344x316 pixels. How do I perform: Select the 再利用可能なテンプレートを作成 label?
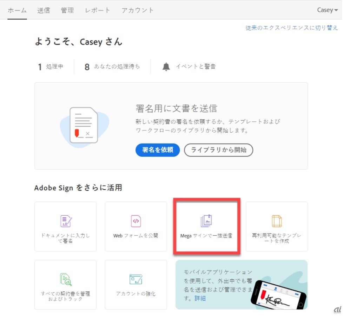277,238
